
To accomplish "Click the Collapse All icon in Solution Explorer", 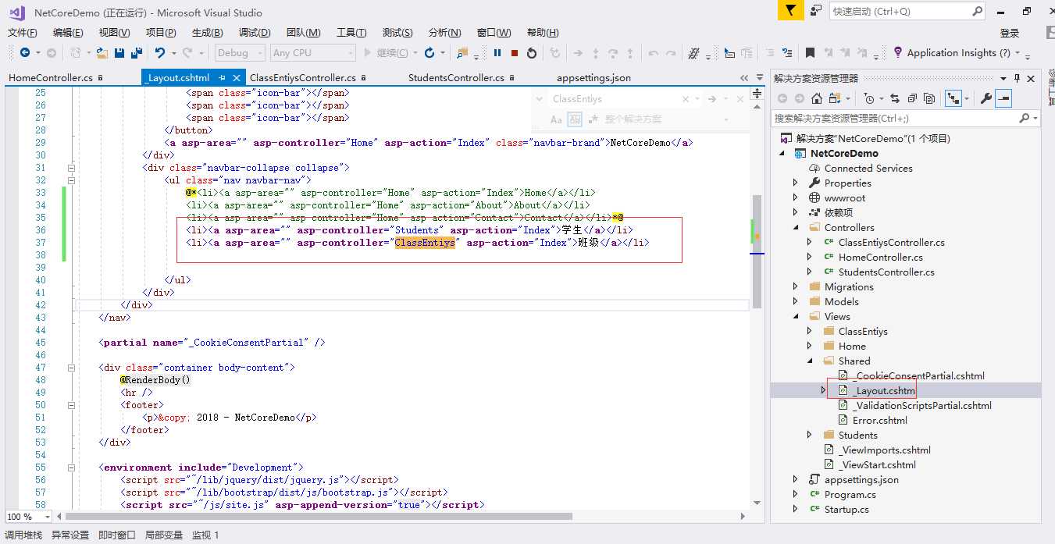I will click(911, 98).
